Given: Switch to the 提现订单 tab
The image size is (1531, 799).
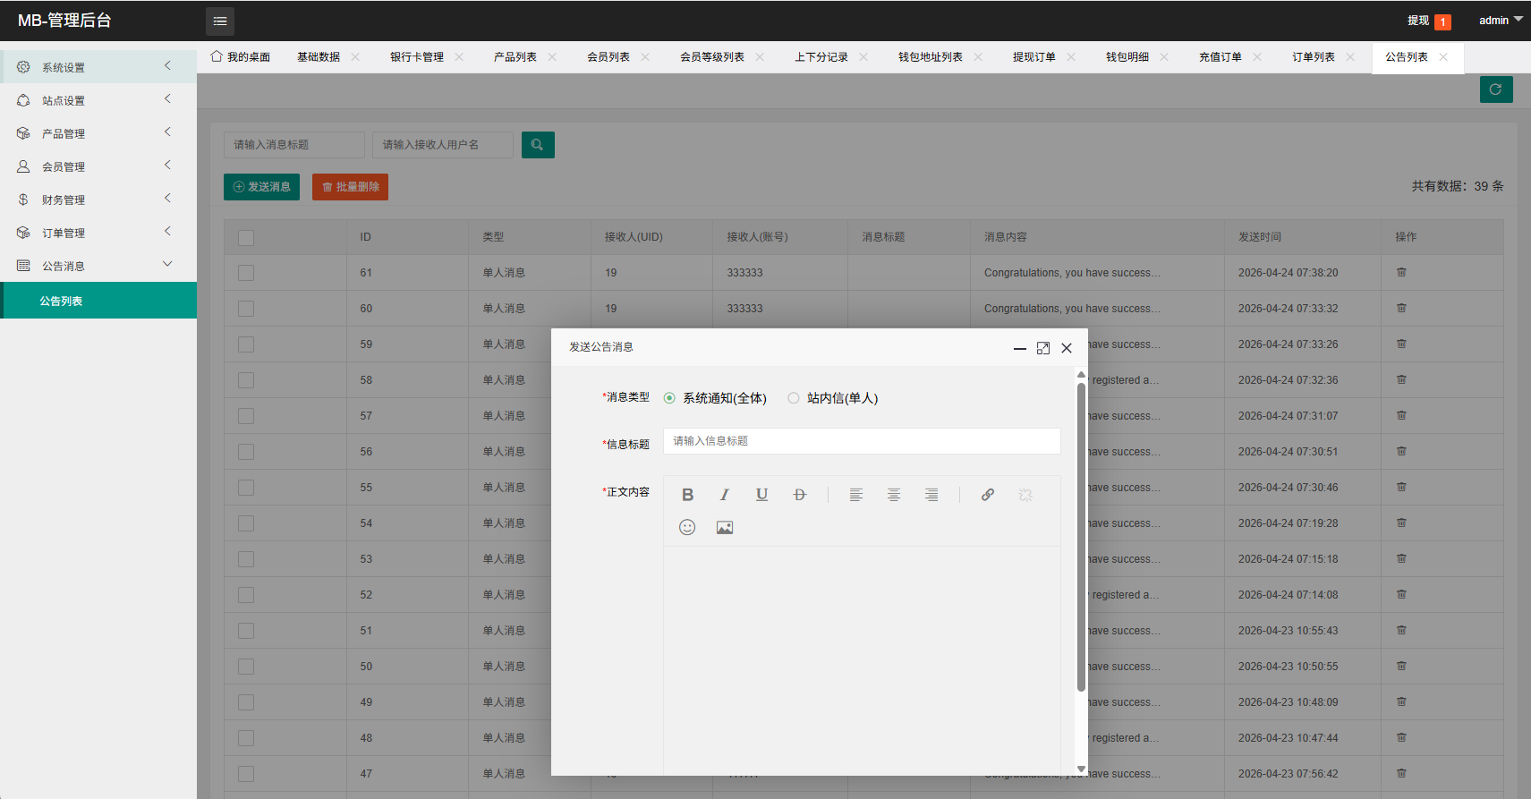Looking at the screenshot, I should 1034,57.
